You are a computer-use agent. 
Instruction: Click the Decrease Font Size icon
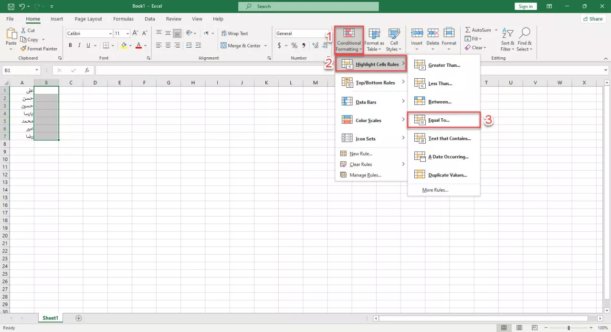click(144, 33)
